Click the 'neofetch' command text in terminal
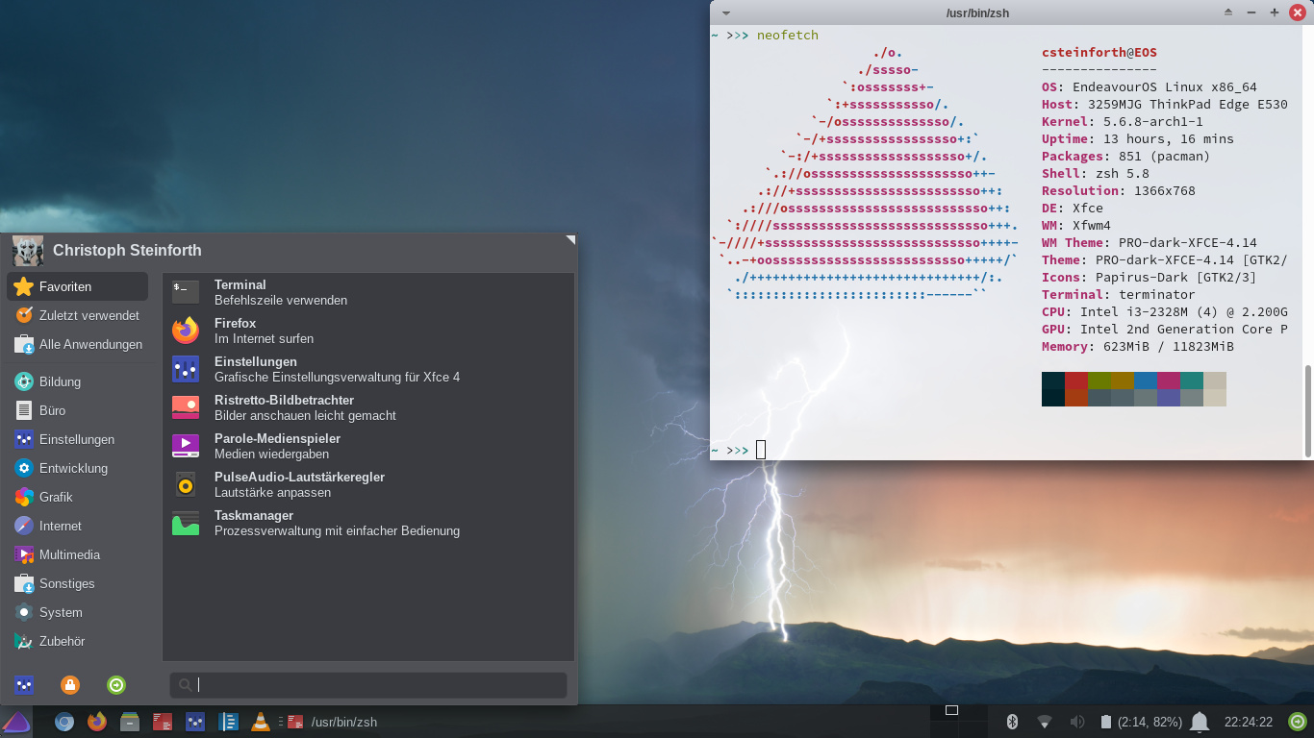 (x=788, y=36)
